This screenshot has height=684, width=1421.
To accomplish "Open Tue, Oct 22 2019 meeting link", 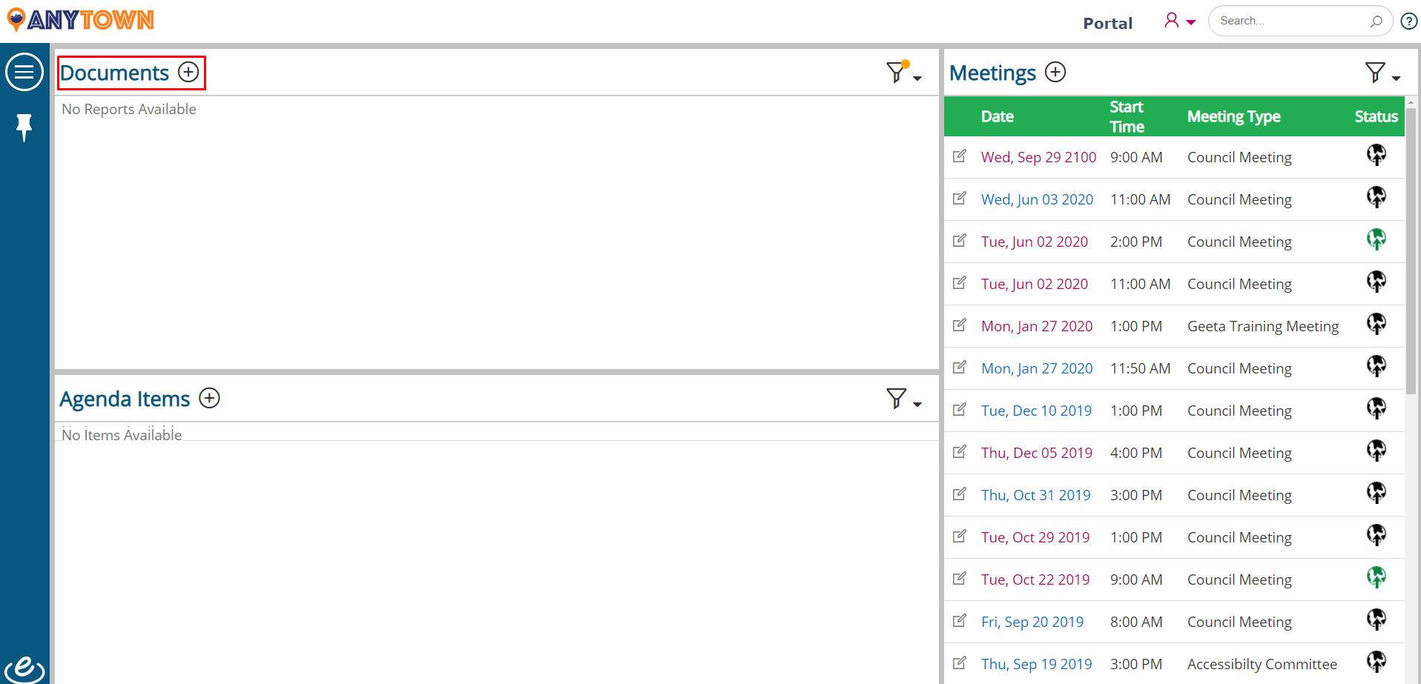I will point(1035,580).
